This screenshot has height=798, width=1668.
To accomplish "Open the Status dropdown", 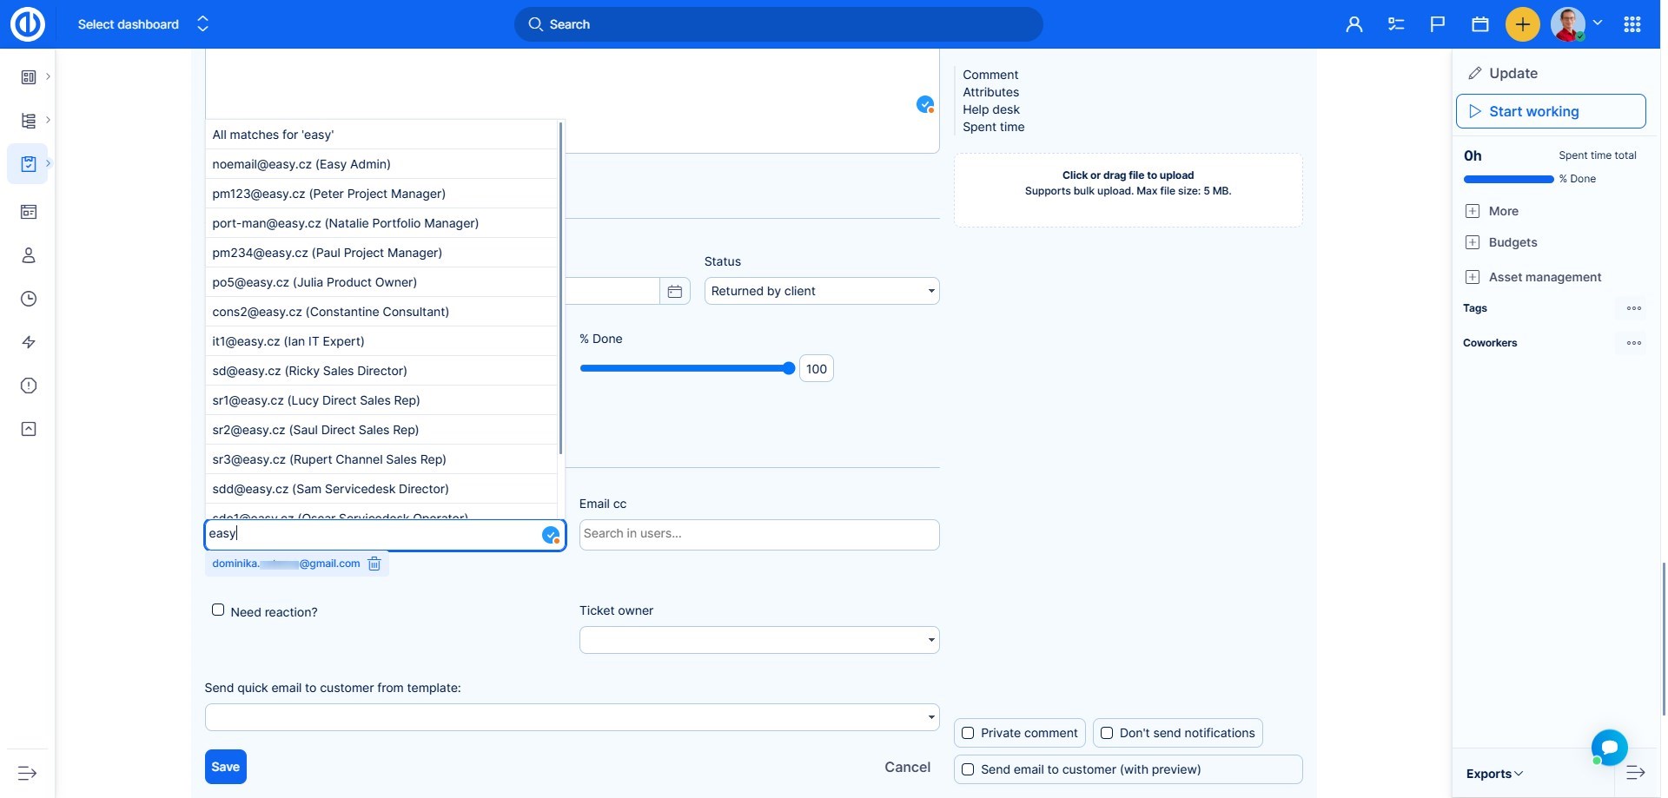I will click(821, 291).
